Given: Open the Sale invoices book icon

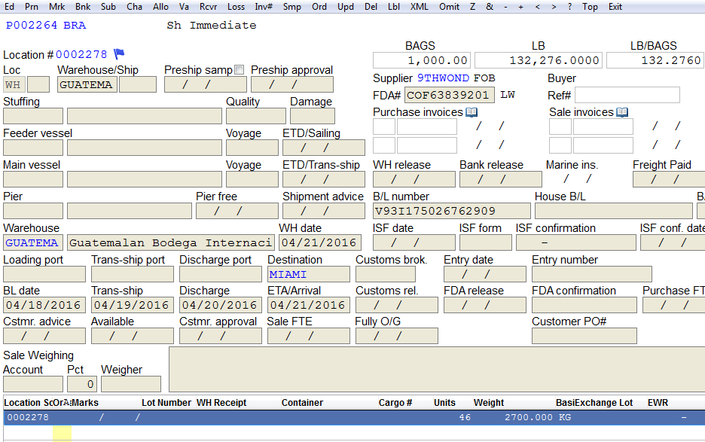Looking at the screenshot, I should (622, 112).
